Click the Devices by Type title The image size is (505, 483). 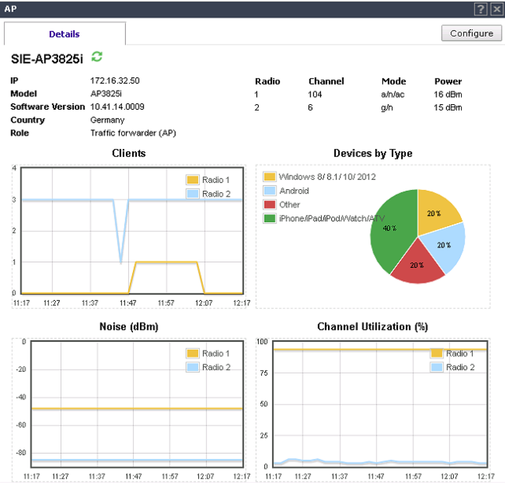(373, 153)
